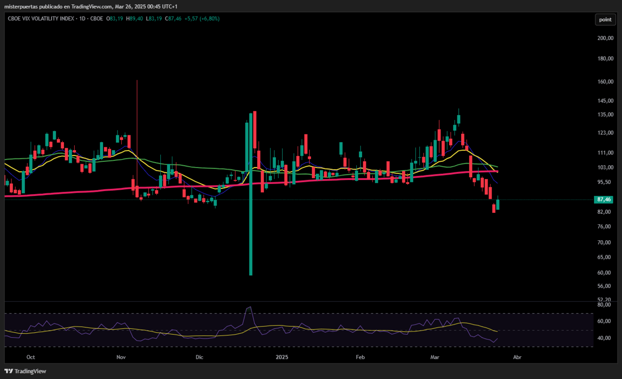622x379 pixels.
Task: Click the 76,00 price axis label
Action: (x=605, y=226)
